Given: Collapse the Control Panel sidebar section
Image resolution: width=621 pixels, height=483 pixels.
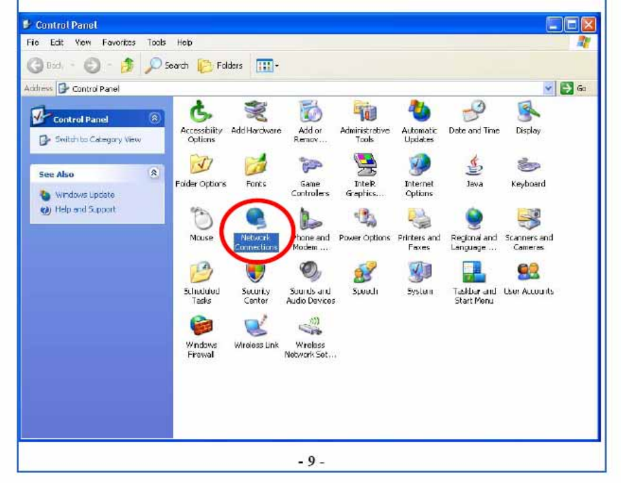Looking at the screenshot, I should click(154, 118).
